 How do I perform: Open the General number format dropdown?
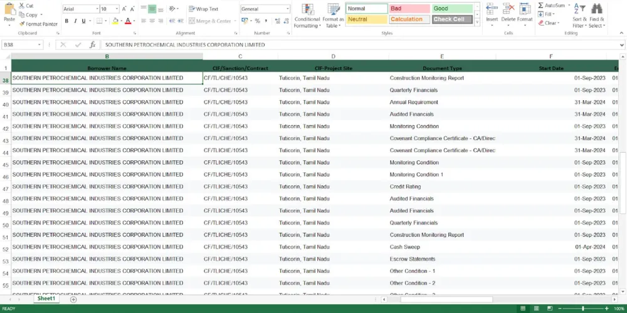tap(288, 9)
